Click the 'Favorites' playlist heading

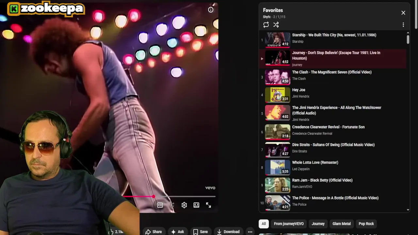[273, 10]
